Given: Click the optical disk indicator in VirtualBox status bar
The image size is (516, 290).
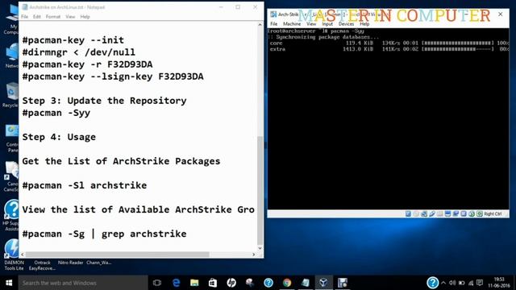Looking at the screenshot, I should pos(416,213).
